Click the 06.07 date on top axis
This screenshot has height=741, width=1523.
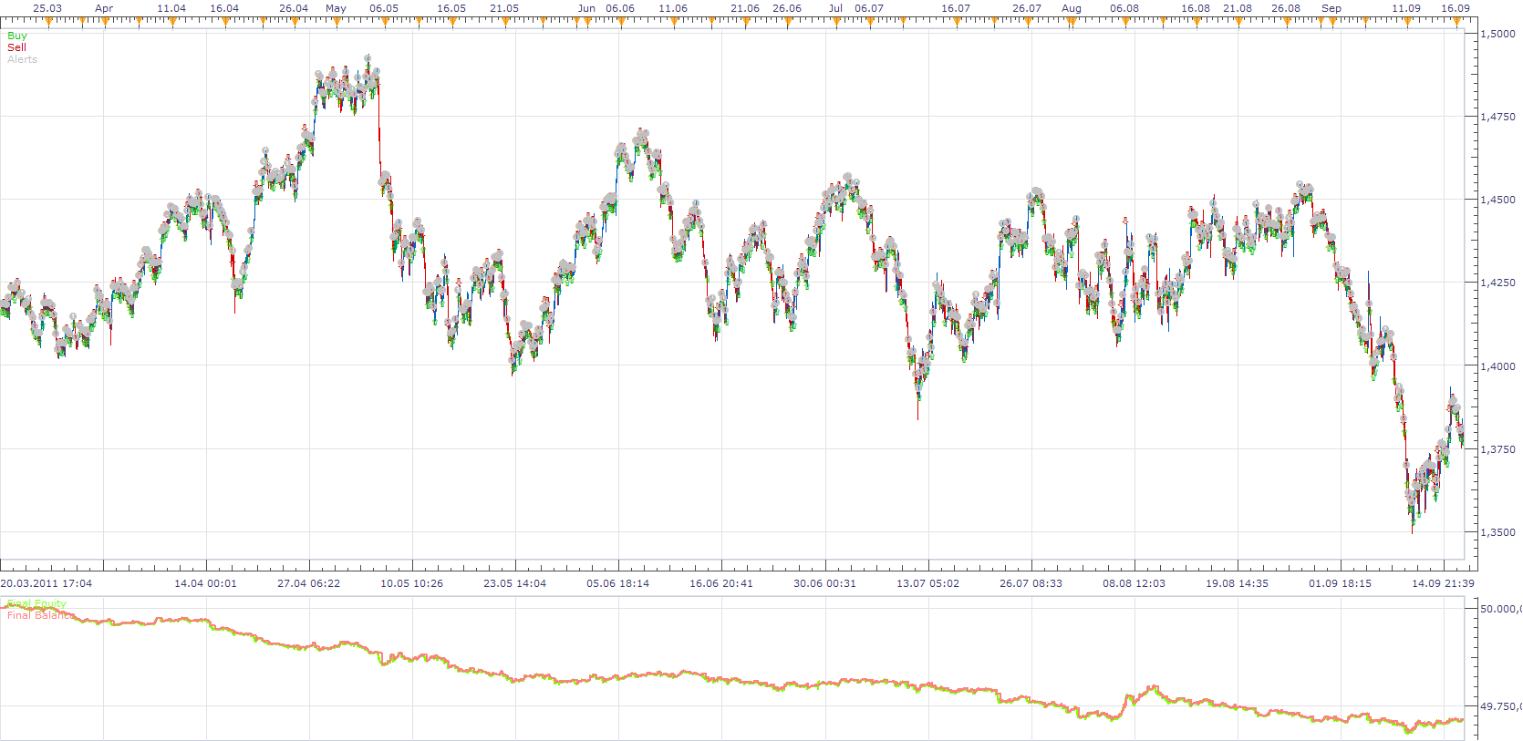[869, 8]
